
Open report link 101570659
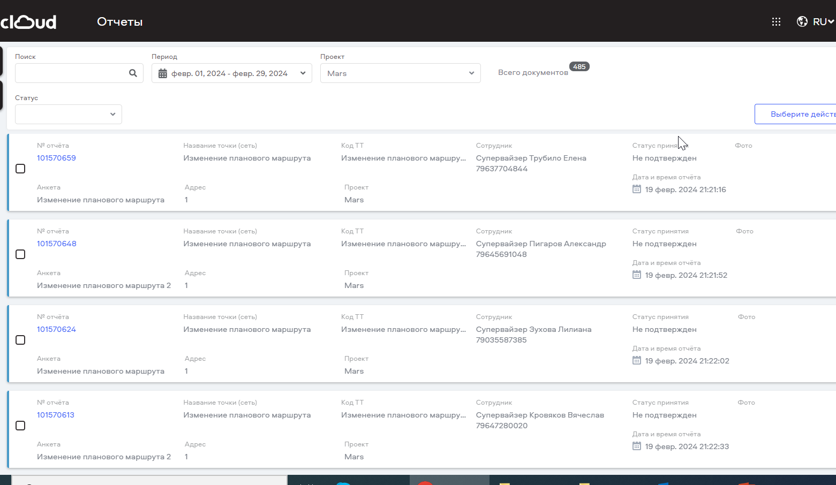tap(56, 158)
